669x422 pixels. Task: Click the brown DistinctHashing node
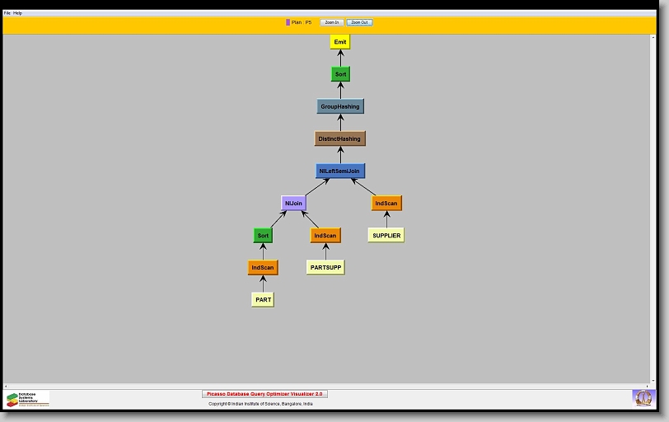tap(339, 138)
